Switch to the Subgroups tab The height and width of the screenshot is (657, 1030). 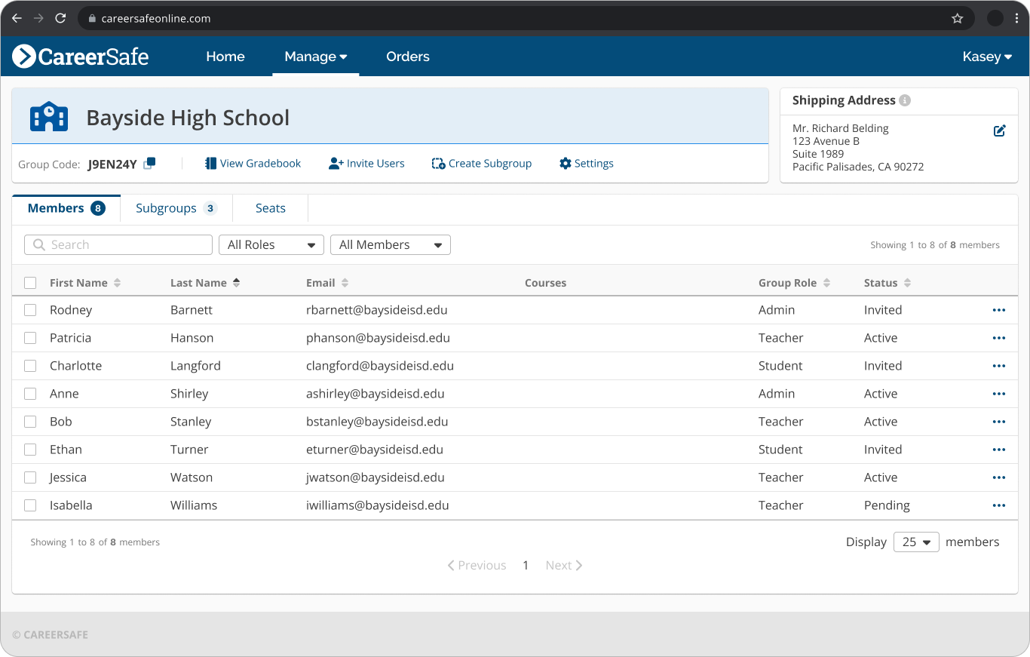tap(167, 207)
